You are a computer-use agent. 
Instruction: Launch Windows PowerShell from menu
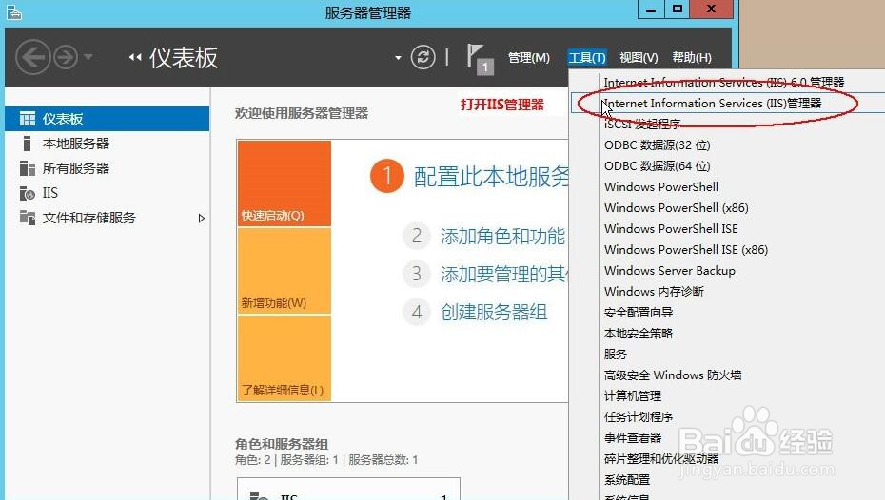click(661, 186)
